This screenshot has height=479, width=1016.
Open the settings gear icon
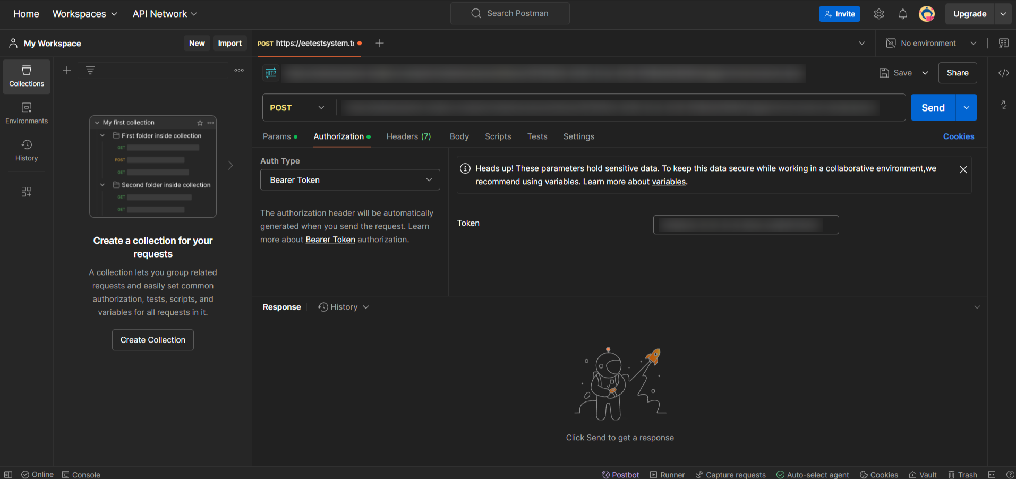[x=879, y=14]
